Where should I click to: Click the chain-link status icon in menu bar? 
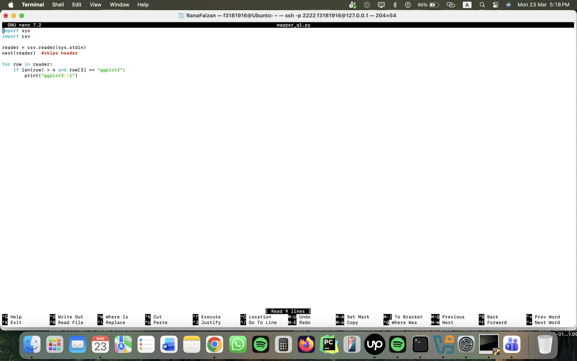pyautogui.click(x=450, y=5)
